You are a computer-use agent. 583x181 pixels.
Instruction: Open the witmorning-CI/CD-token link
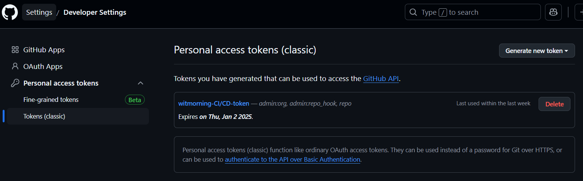[x=214, y=103]
